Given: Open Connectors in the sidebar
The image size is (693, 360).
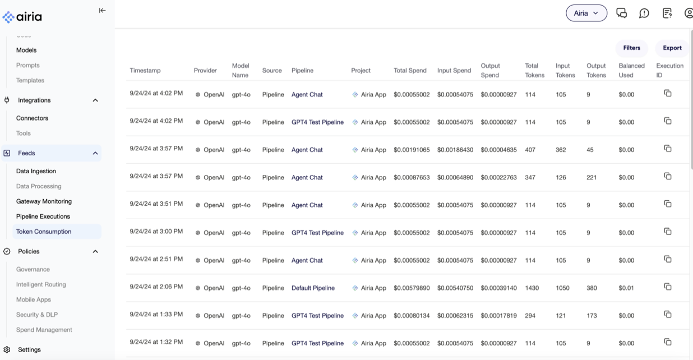Looking at the screenshot, I should [32, 118].
